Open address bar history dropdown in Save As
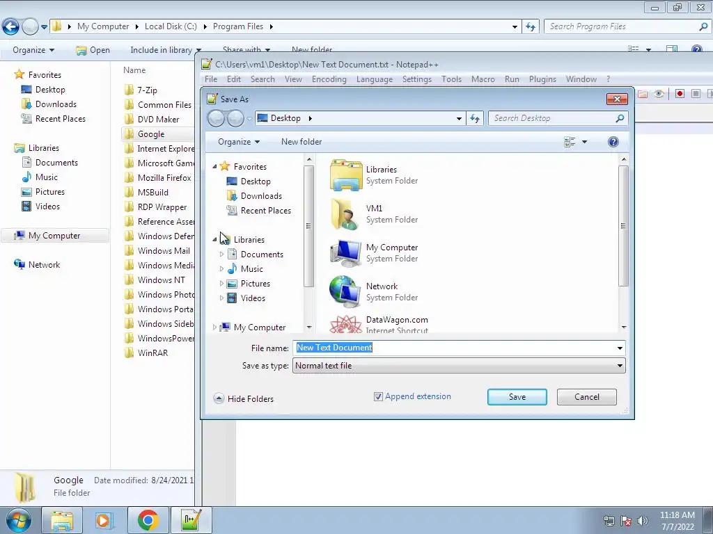This screenshot has width=713, height=534. click(x=459, y=118)
